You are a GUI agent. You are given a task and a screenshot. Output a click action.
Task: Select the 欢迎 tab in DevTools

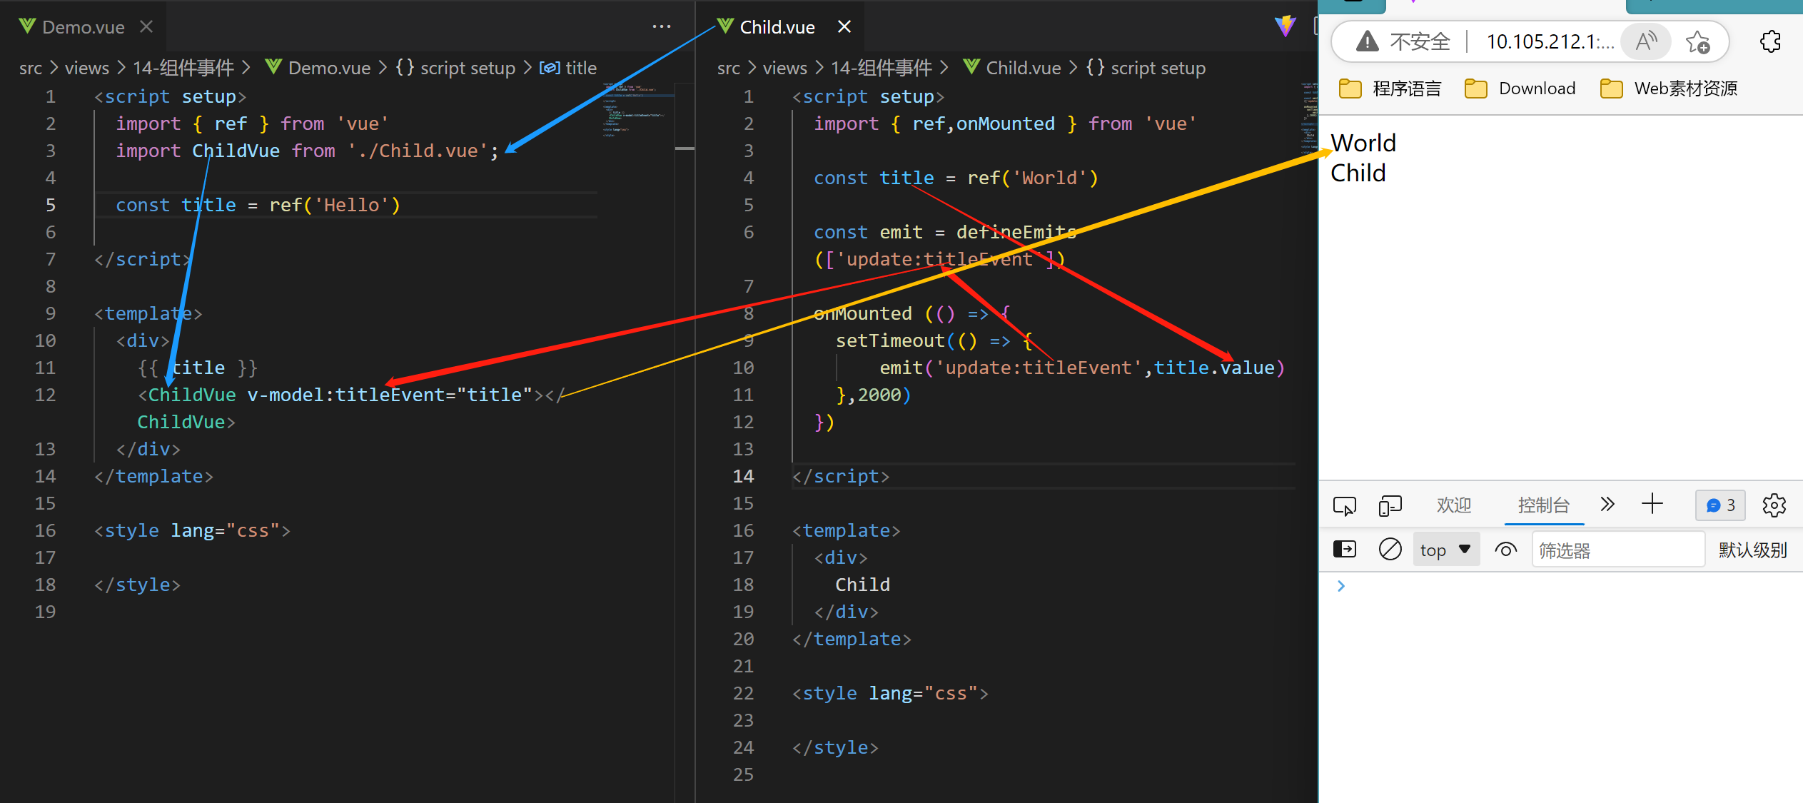1453,505
